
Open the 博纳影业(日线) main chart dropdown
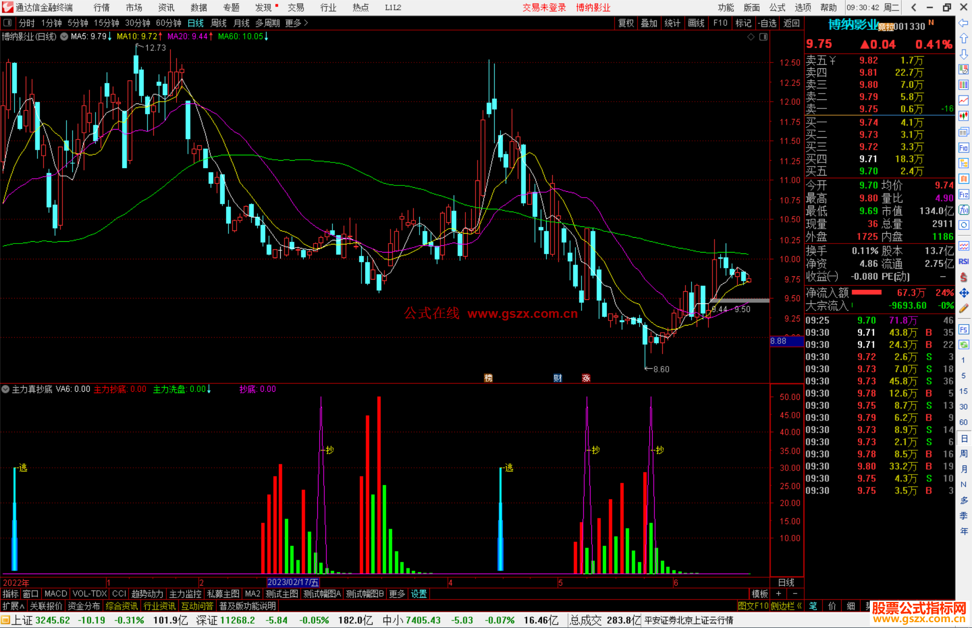64,36
